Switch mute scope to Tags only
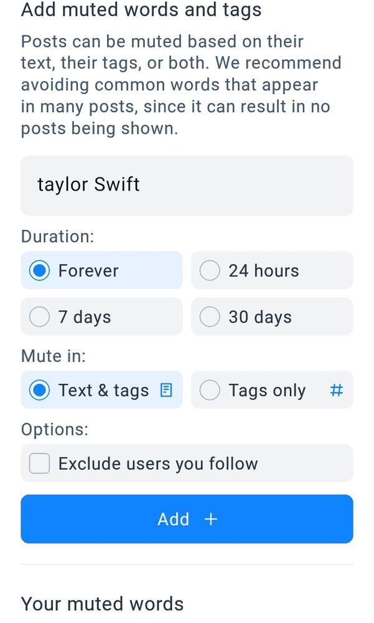This screenshot has width=374, height=623. pyautogui.click(x=210, y=391)
